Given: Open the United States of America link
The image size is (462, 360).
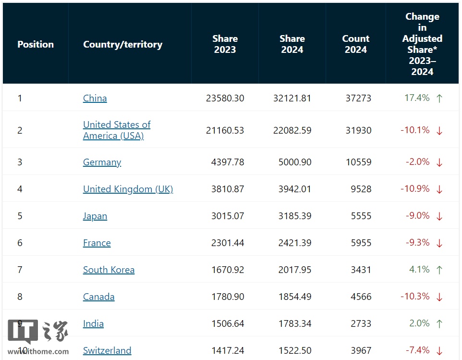Looking at the screenshot, I should pyautogui.click(x=117, y=130).
